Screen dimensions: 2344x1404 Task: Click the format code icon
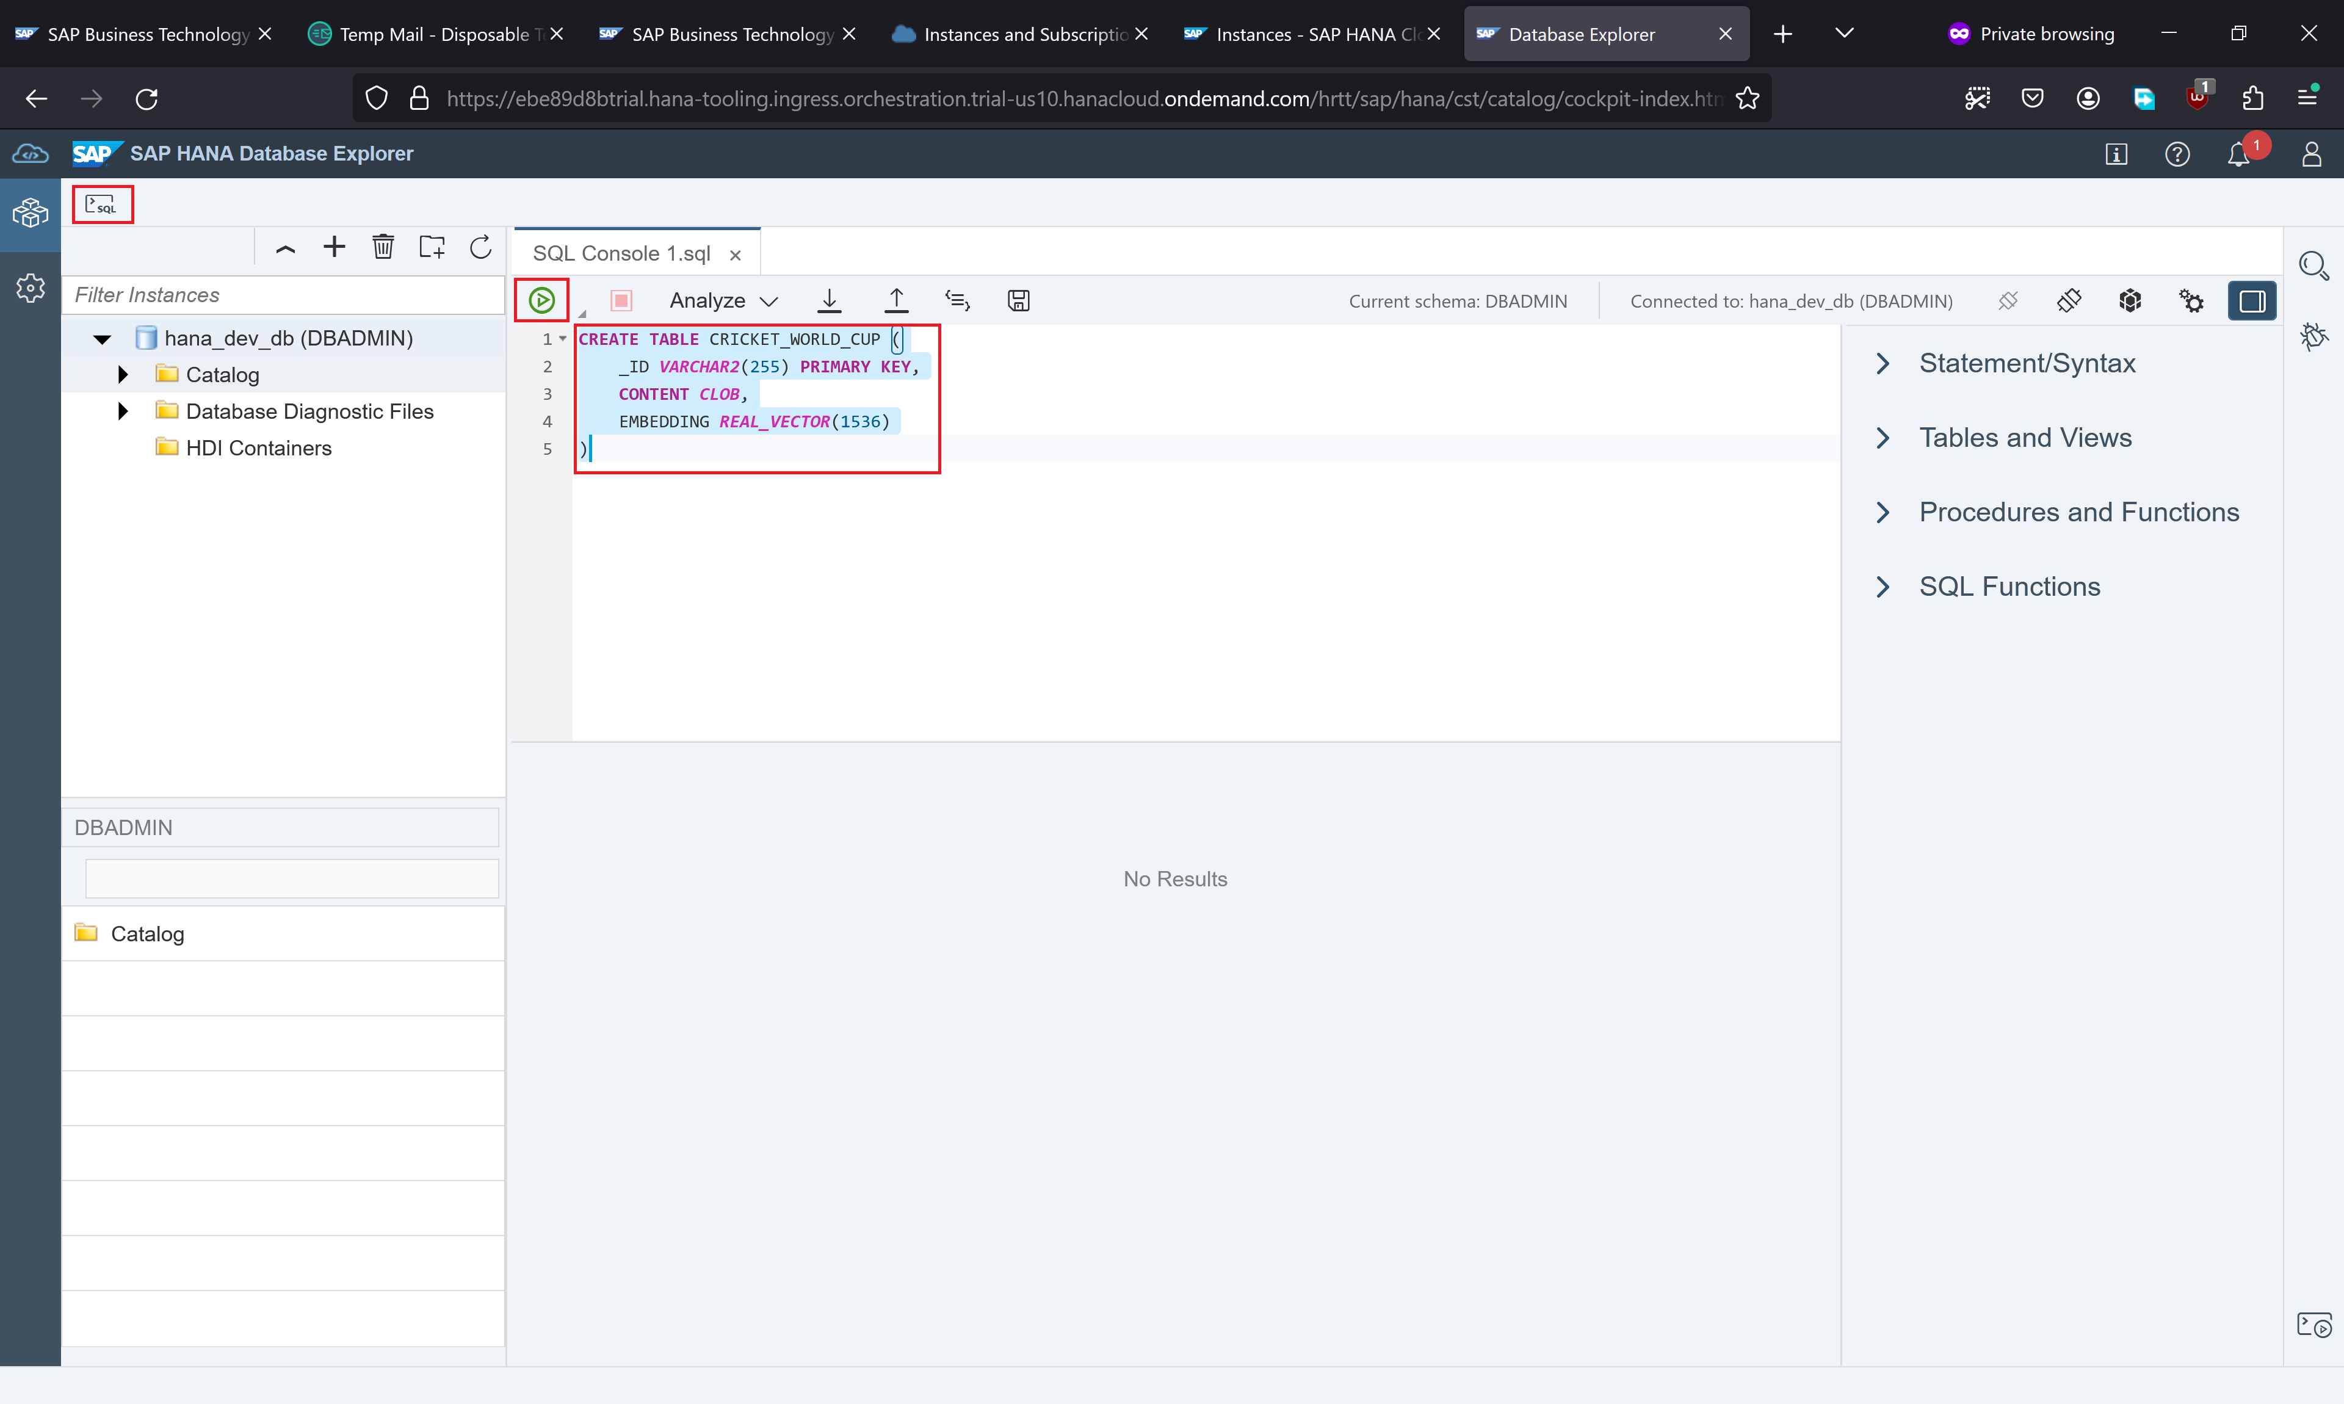[957, 301]
